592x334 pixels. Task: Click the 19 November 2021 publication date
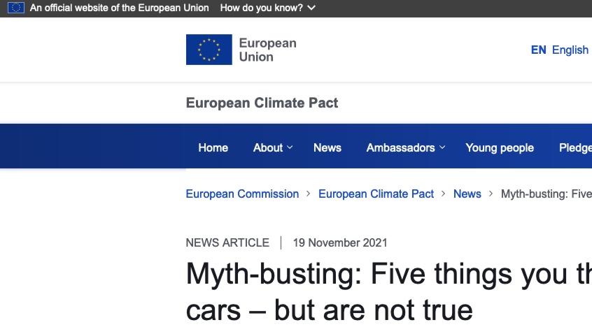coord(340,242)
